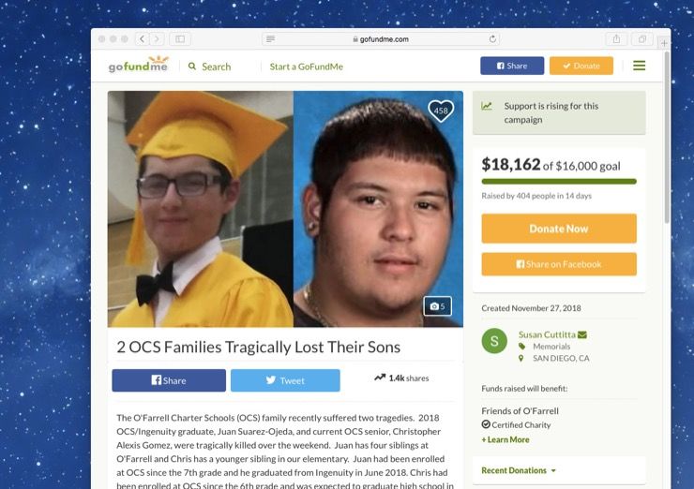Open the hamburger menu icon
Image resolution: width=694 pixels, height=489 pixels.
coord(639,66)
